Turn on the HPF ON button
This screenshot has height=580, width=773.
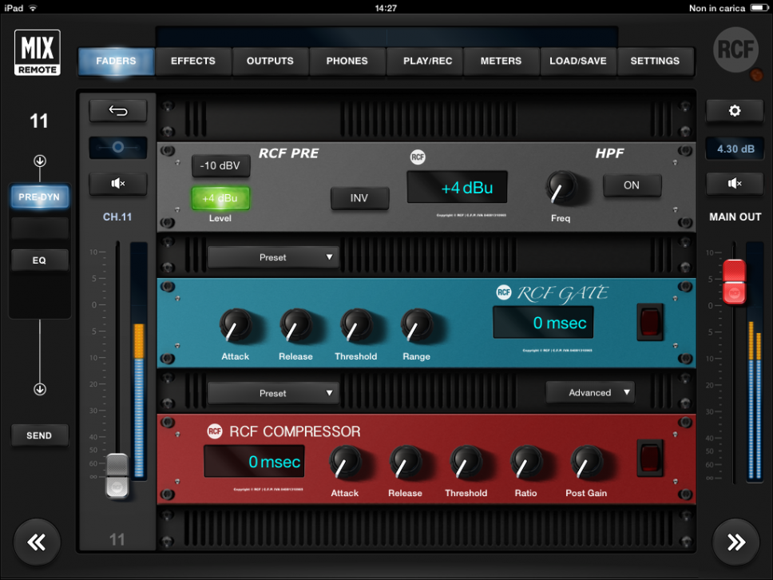point(632,185)
